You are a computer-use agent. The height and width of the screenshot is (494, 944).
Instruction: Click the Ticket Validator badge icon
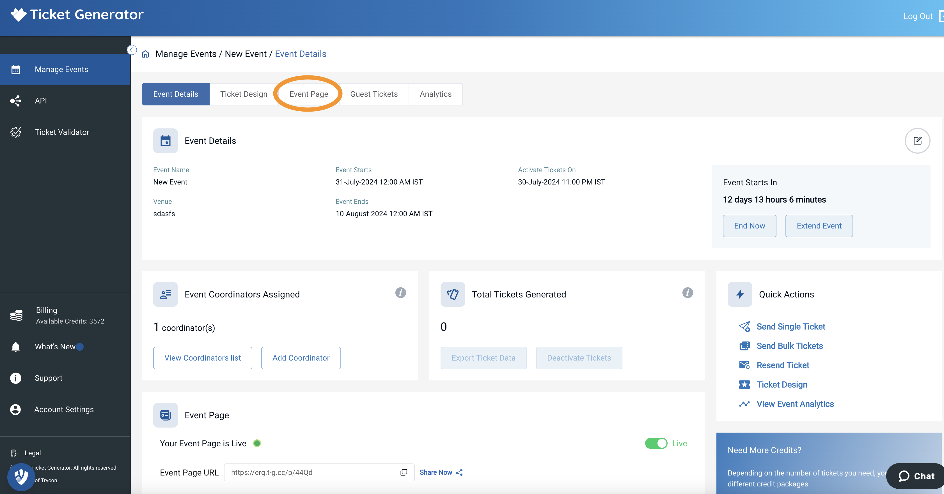[x=16, y=132]
